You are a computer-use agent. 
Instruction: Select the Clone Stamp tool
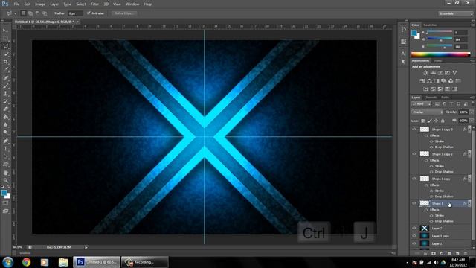click(x=5, y=94)
